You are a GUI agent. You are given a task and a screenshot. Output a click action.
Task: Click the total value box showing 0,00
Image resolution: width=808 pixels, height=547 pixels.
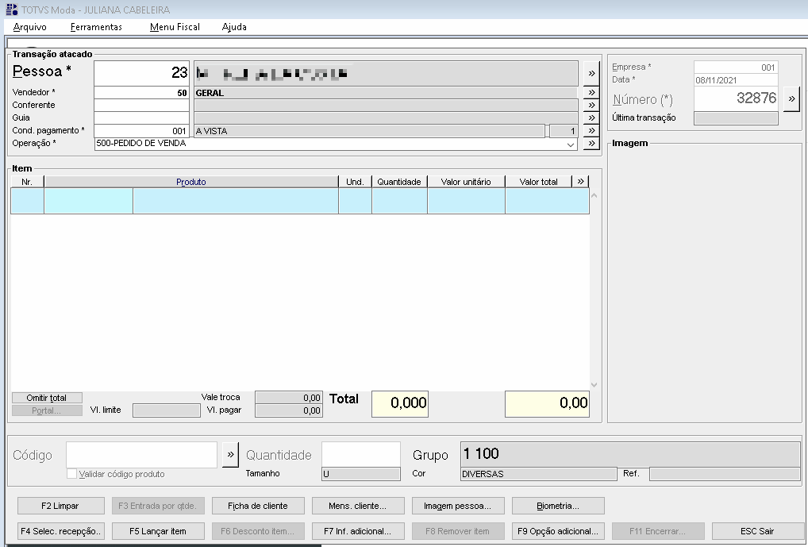click(547, 403)
